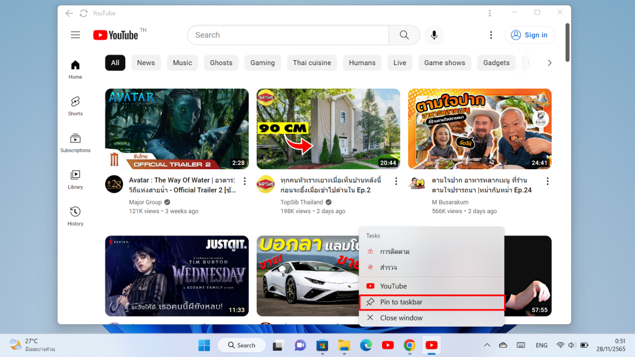This screenshot has width=635, height=357.
Task: Open File Explorer from taskbar
Action: [x=344, y=345]
